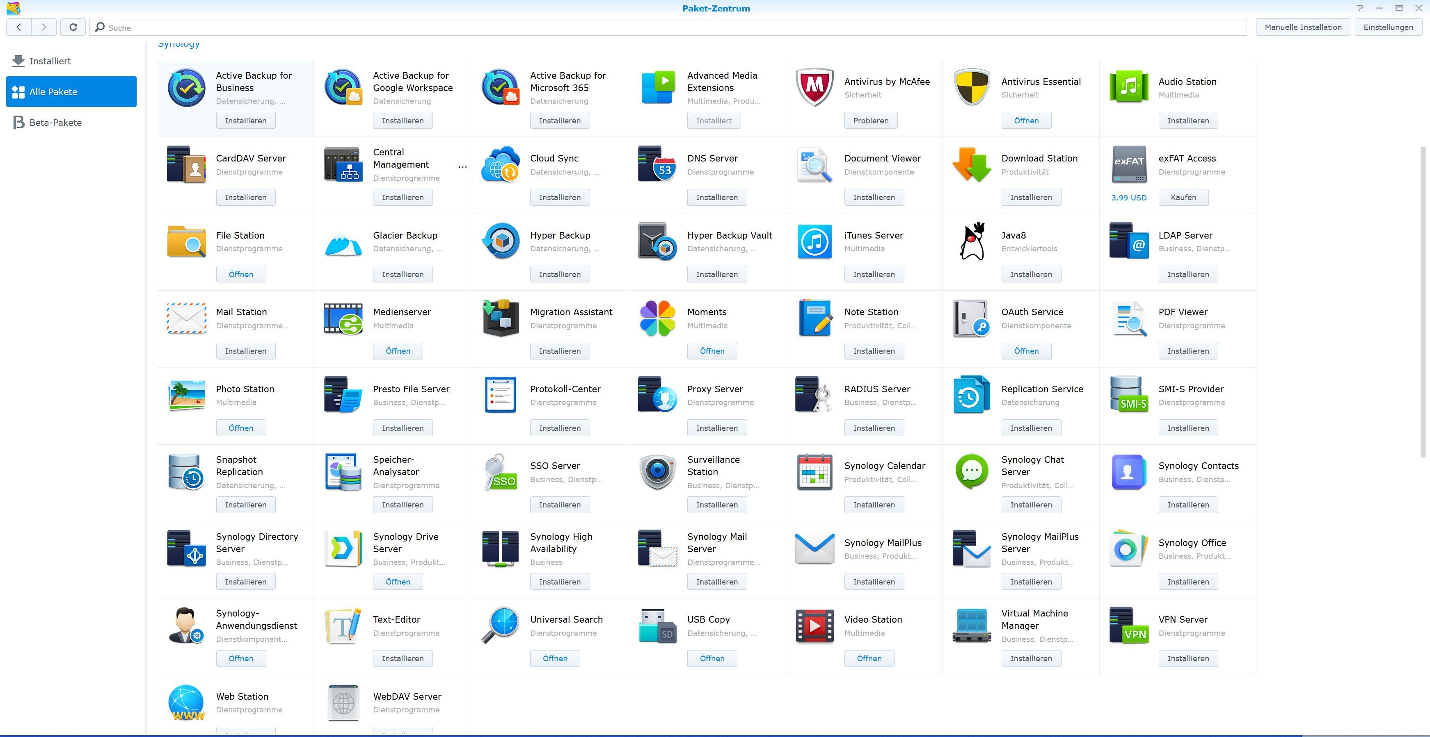Install the Hyper Backup package
Screen dimensions: 1430x737
(560, 275)
